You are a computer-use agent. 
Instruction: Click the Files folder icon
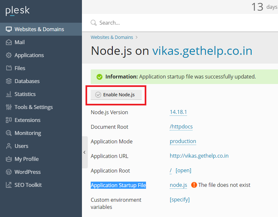click(x=9, y=68)
